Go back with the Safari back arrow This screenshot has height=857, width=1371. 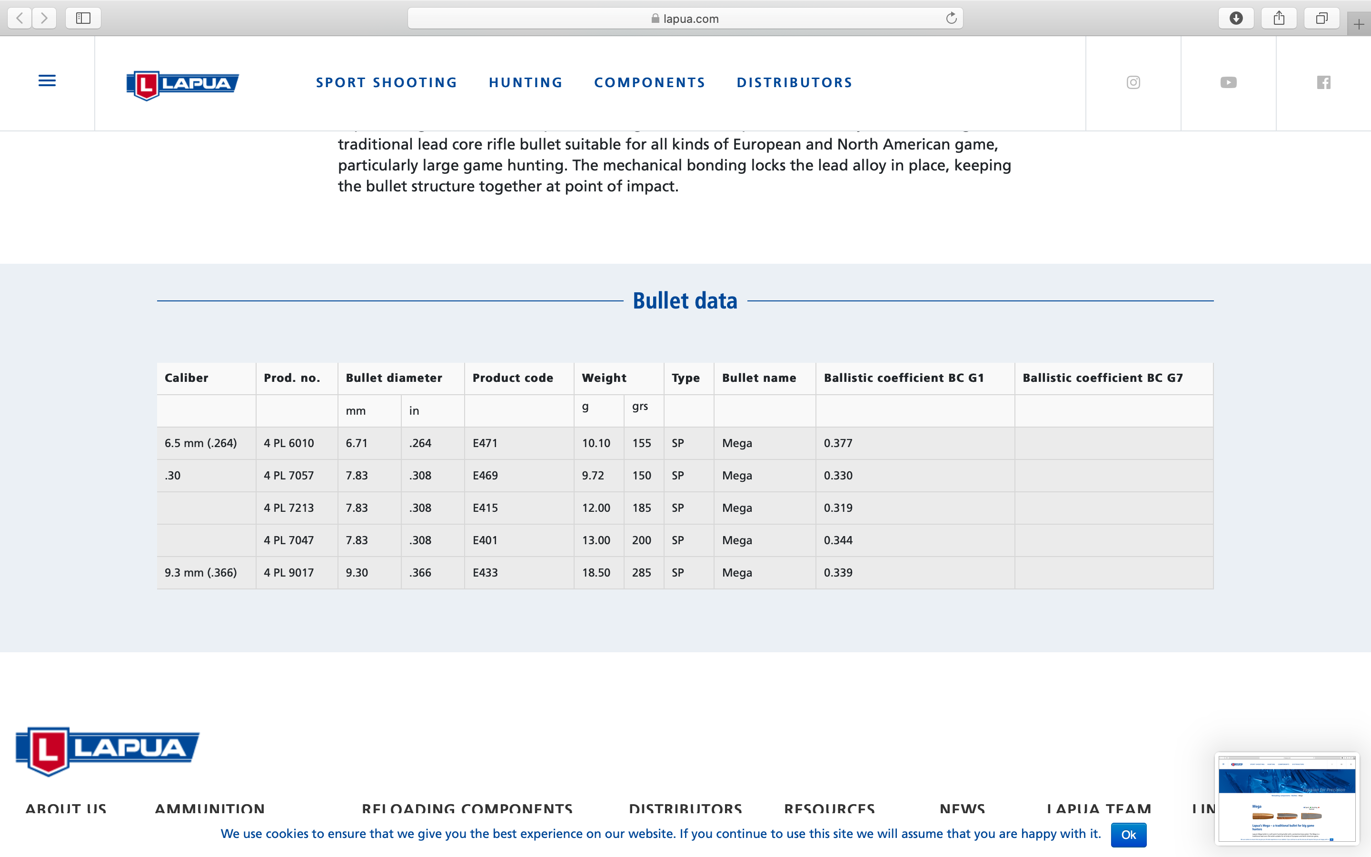point(20,18)
